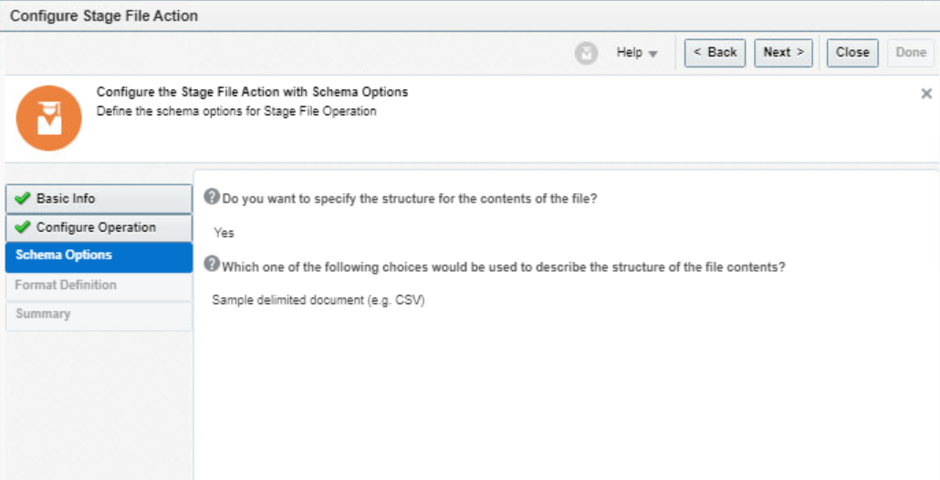Click help icon beside structure choices question
The image size is (940, 480).
coord(212,265)
